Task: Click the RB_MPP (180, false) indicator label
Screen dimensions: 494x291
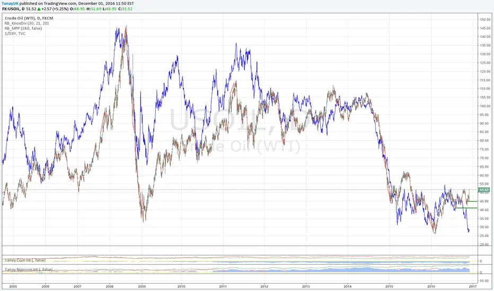Action: point(23,29)
